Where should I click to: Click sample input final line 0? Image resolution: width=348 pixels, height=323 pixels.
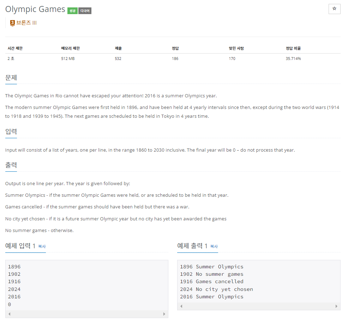coord(9,304)
